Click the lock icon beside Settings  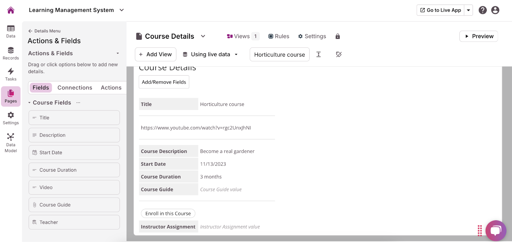(x=337, y=36)
